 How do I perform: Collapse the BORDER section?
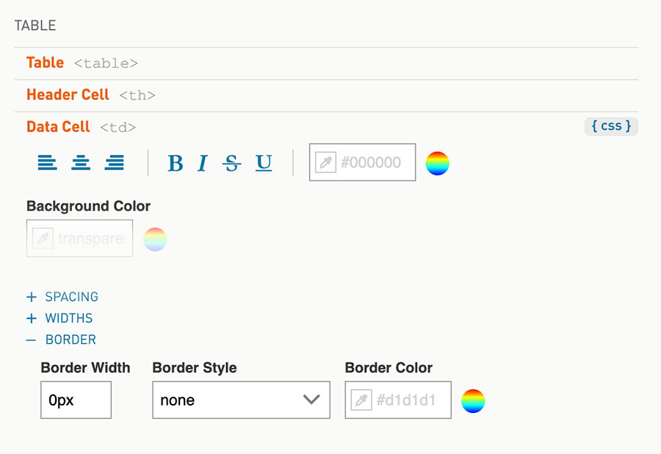coord(61,339)
